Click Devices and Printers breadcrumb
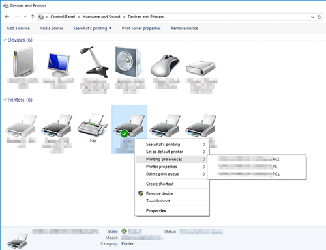The image size is (326, 250). point(145,17)
